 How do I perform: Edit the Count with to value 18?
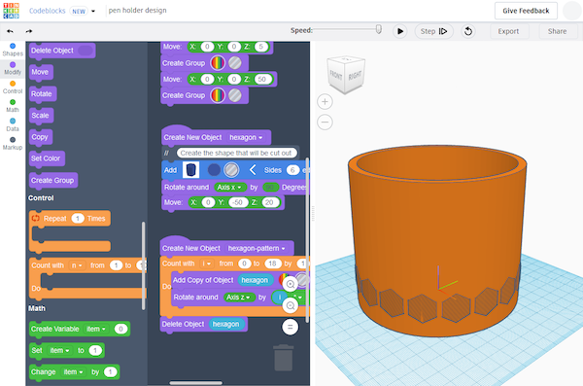point(272,263)
